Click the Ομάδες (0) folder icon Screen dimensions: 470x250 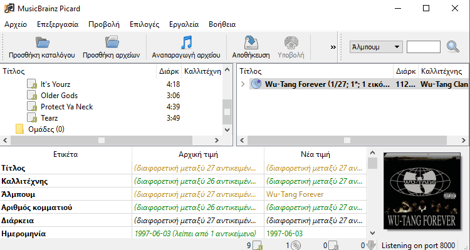19,129
